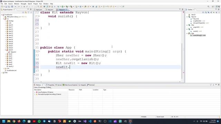221x124 pixels.
Task: Toggle Link with Editor in Project Explorer
Action: tap(26, 12)
